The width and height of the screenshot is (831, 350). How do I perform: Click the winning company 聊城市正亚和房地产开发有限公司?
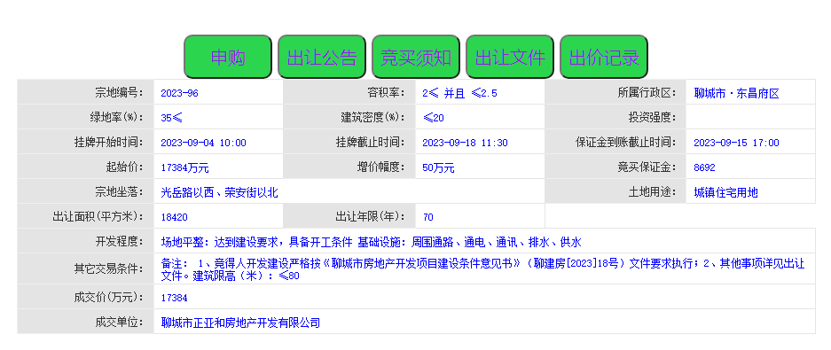[240, 323]
